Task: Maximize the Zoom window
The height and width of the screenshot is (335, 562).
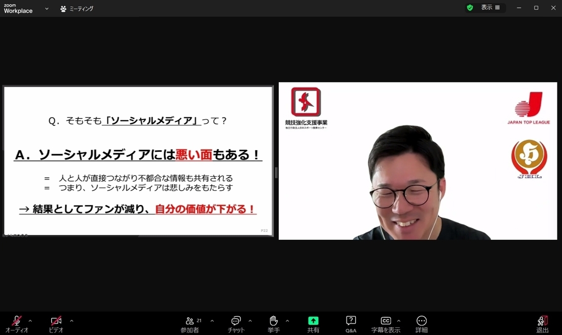Action: pos(536,8)
